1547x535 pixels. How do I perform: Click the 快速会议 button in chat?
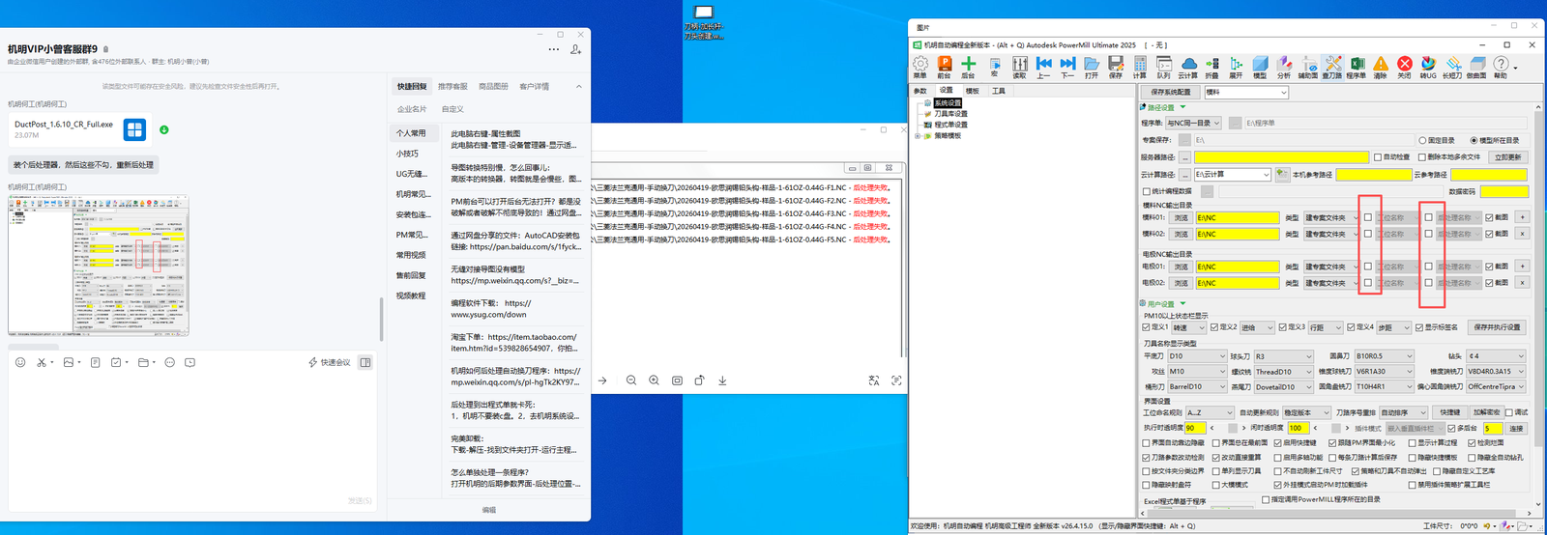tap(330, 362)
